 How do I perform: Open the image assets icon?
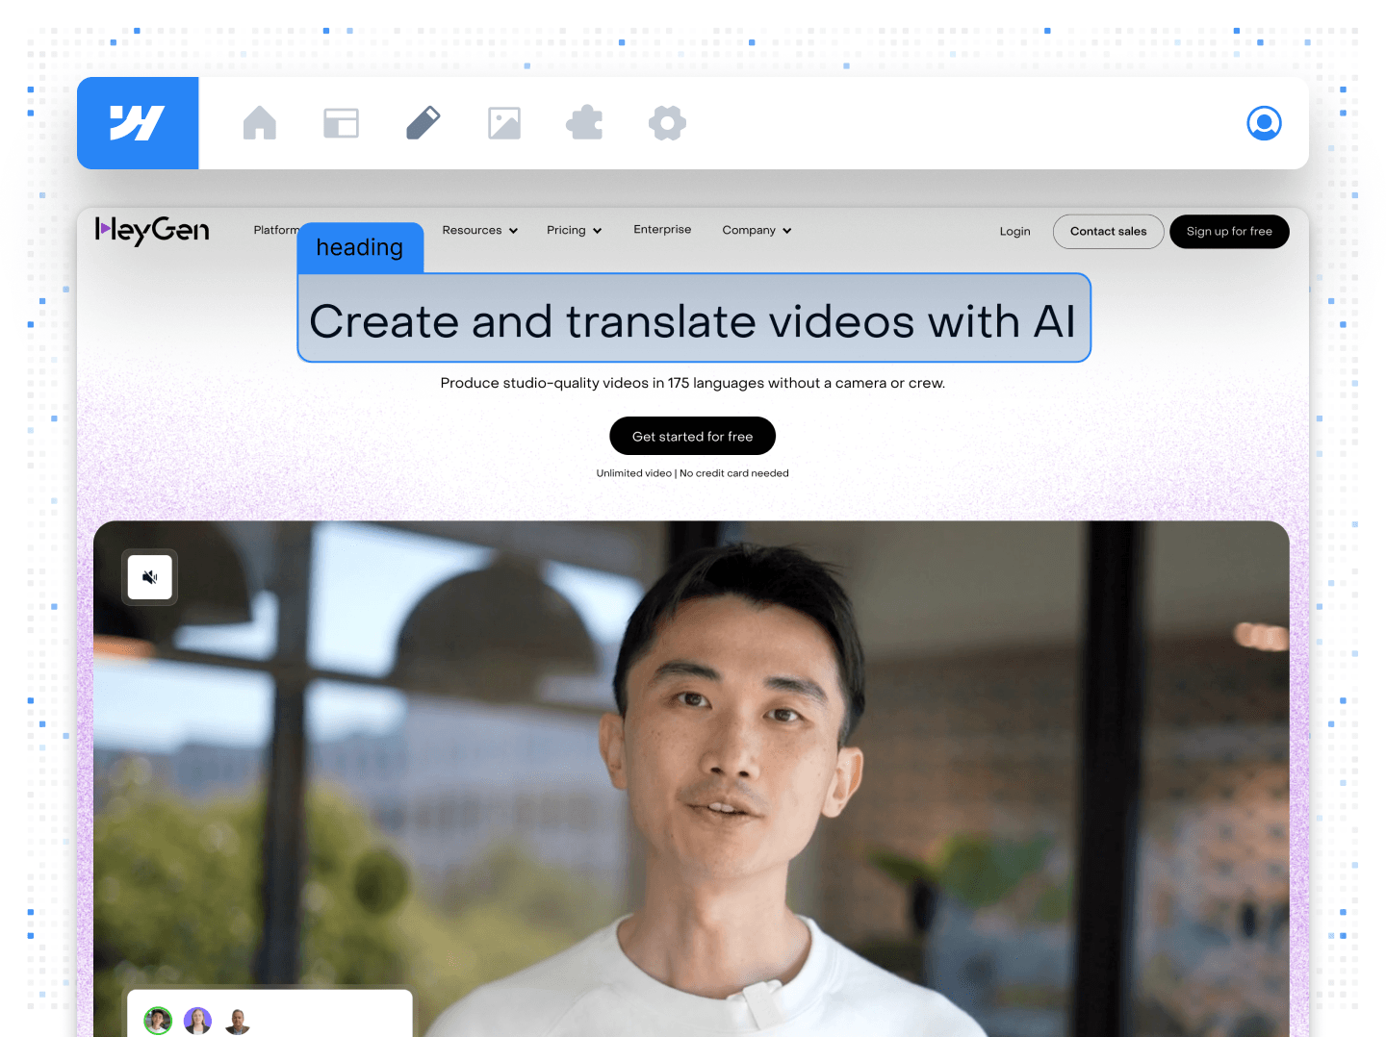click(x=504, y=123)
